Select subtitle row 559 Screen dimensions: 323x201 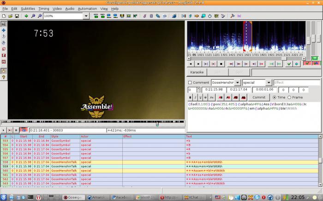[159, 167]
